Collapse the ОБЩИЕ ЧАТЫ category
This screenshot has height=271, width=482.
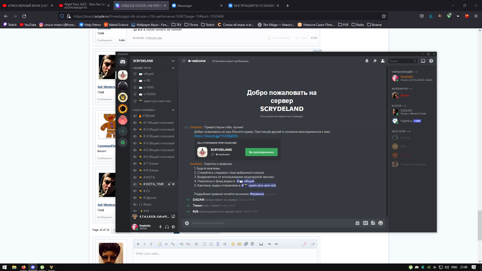(142, 68)
